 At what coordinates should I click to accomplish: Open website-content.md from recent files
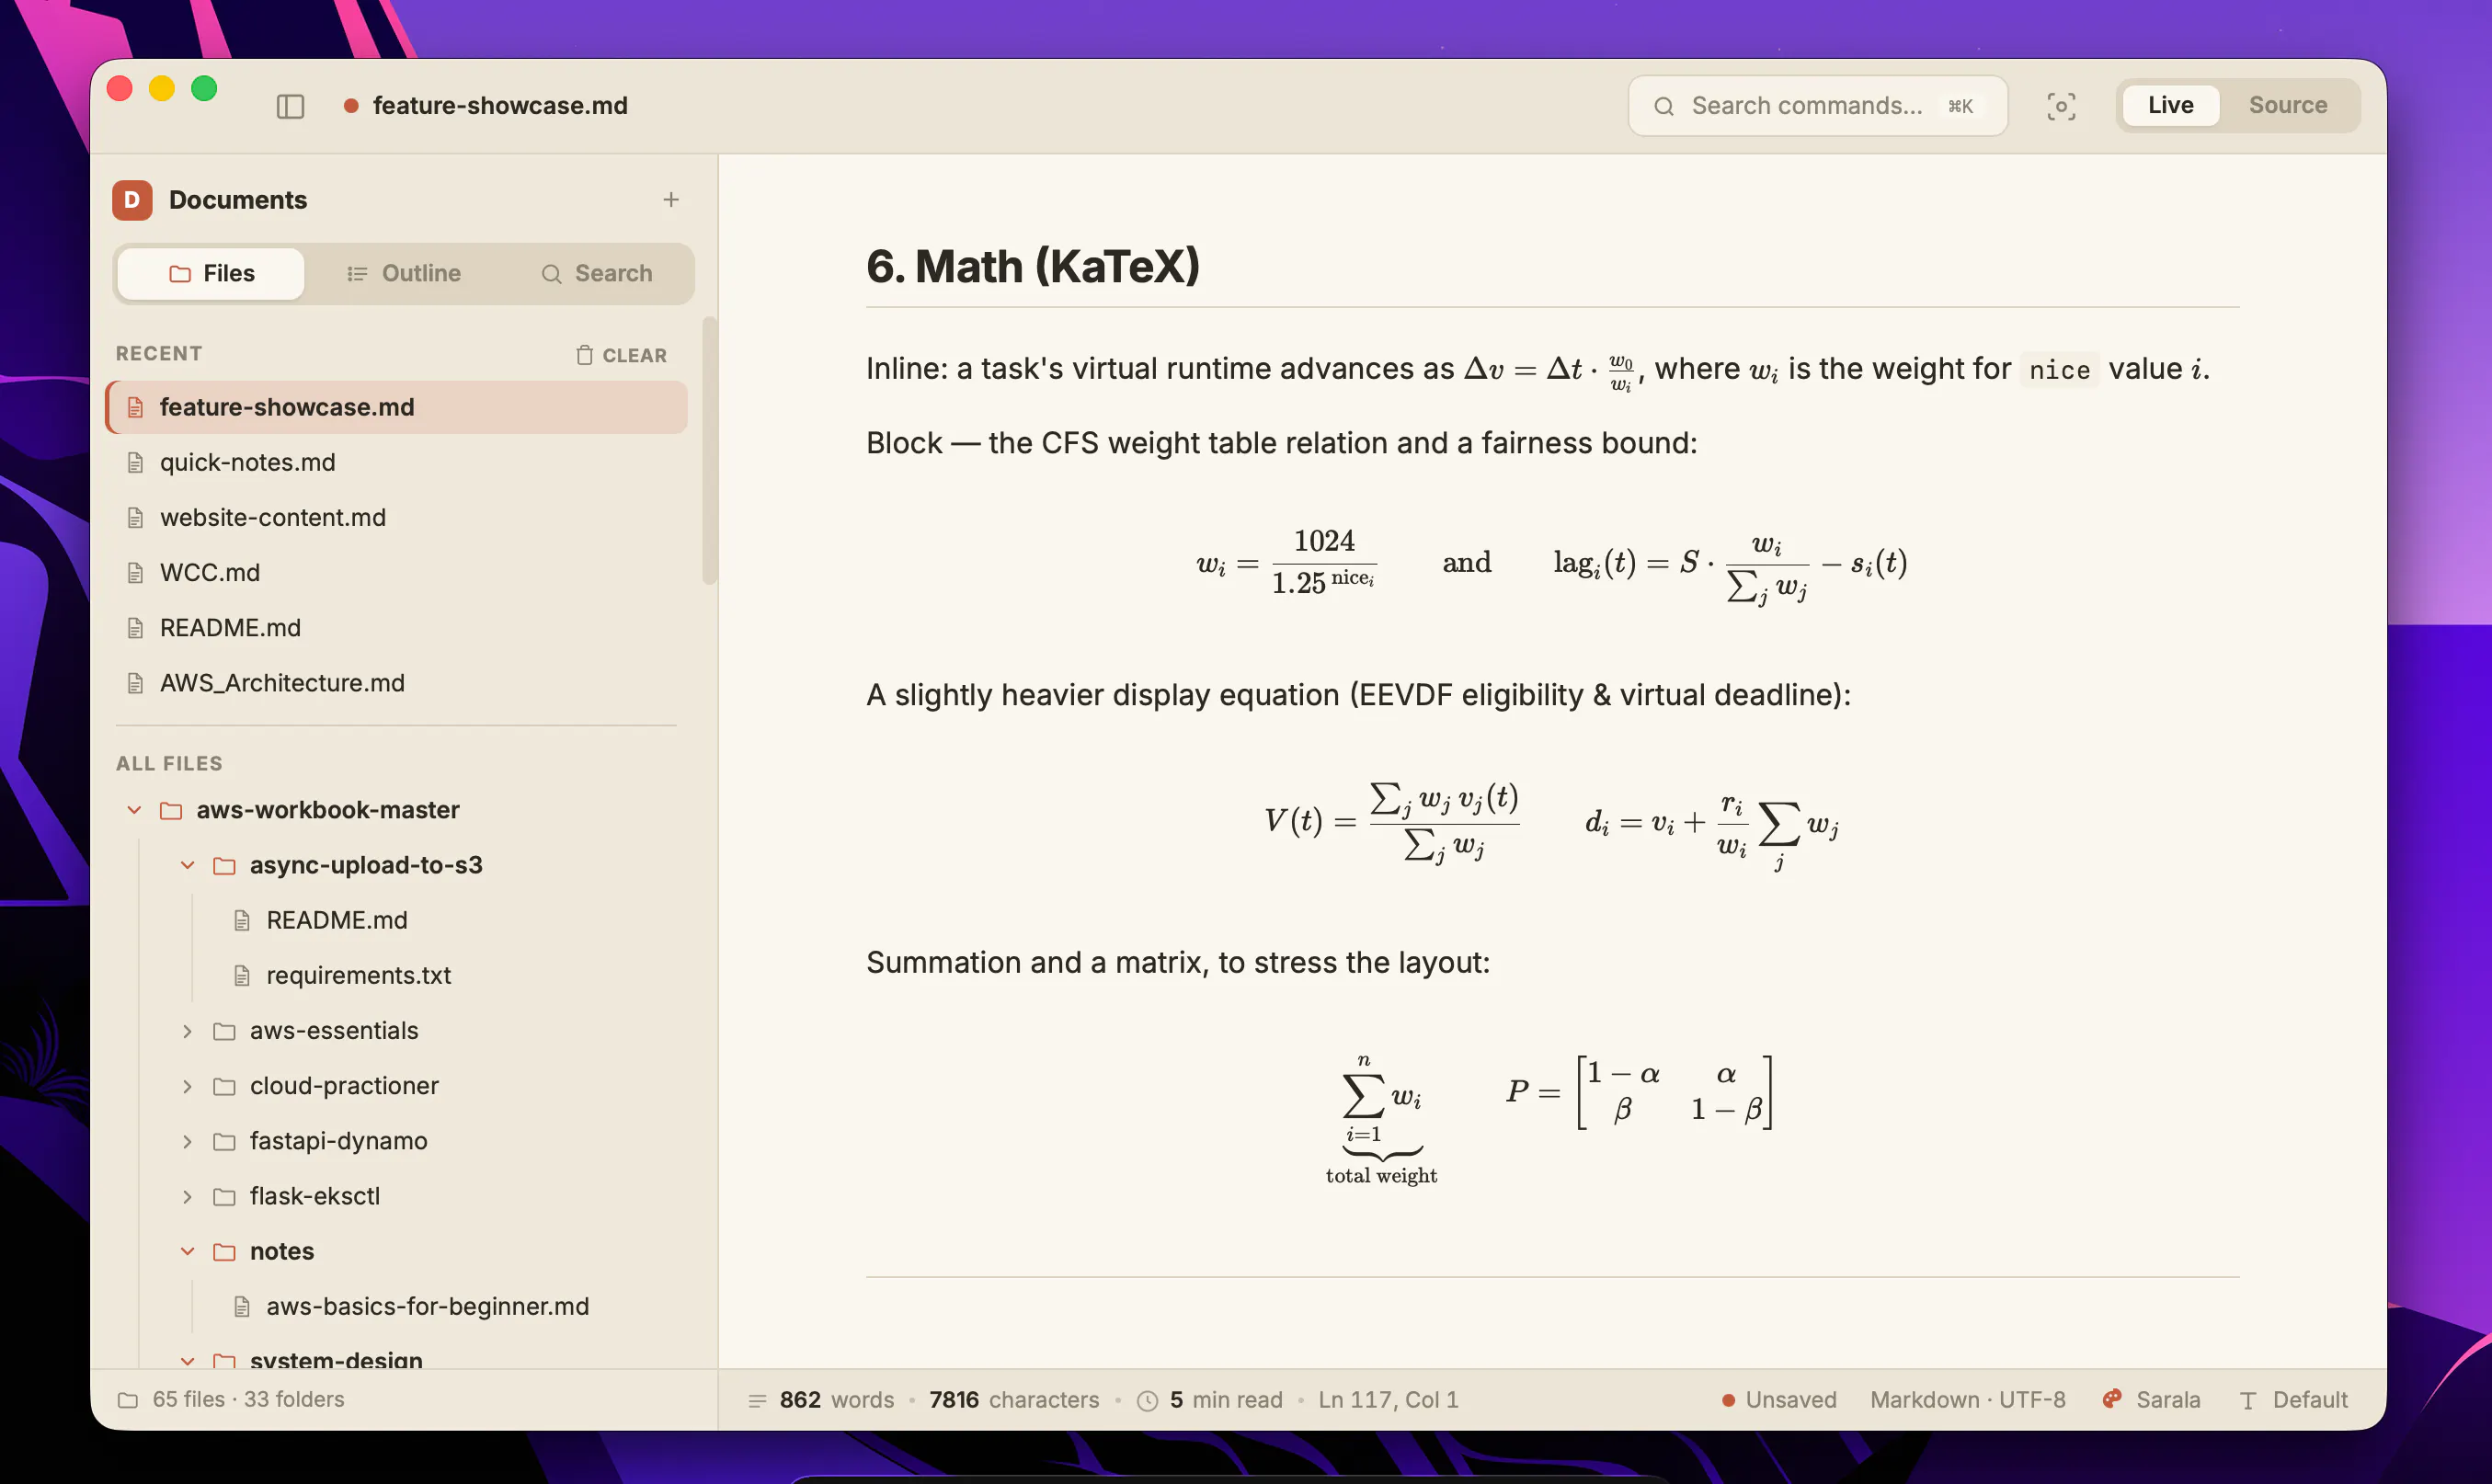[397, 518]
